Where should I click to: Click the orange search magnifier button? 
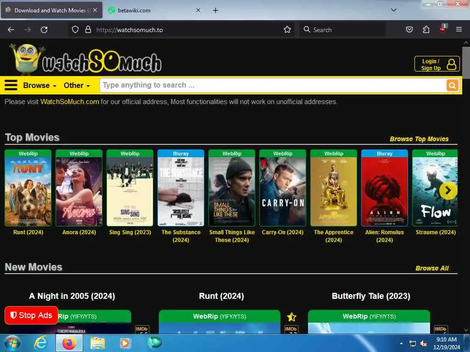[x=452, y=86]
